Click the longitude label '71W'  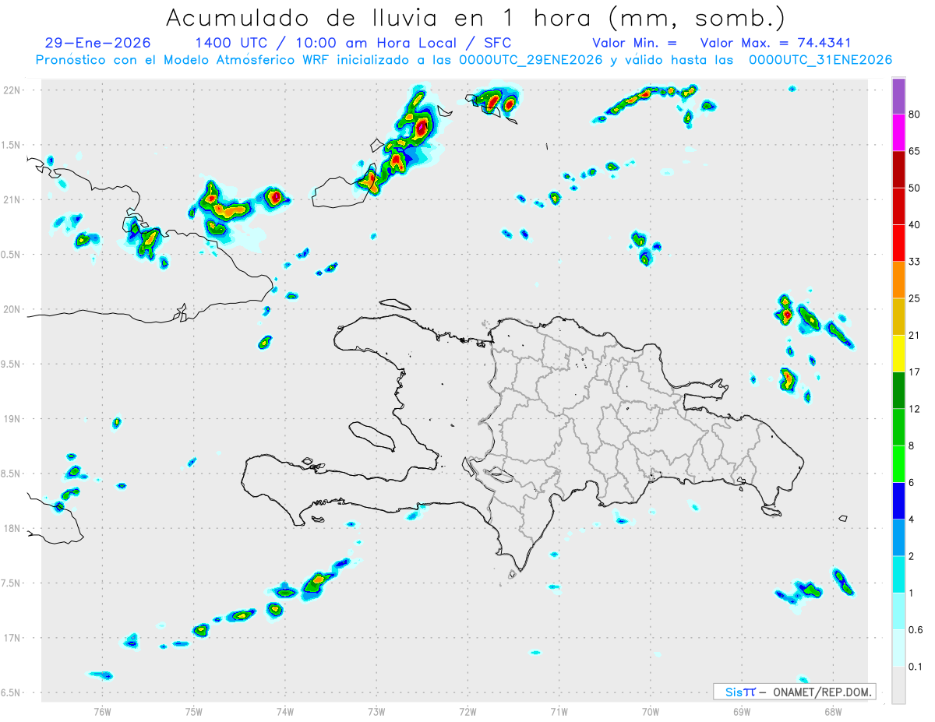point(559,711)
